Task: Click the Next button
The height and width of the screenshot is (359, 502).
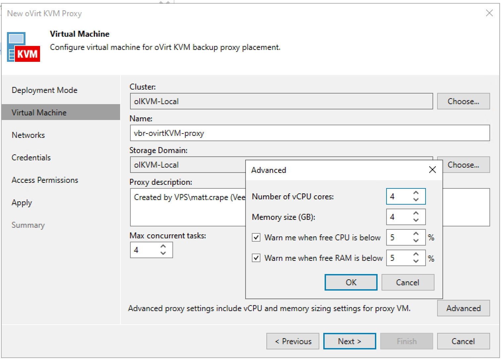Action: pyautogui.click(x=350, y=341)
